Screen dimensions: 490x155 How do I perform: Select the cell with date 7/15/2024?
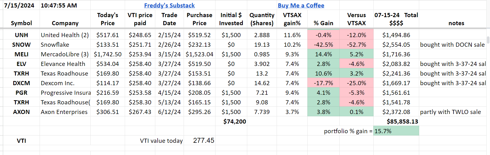click(x=21, y=5)
